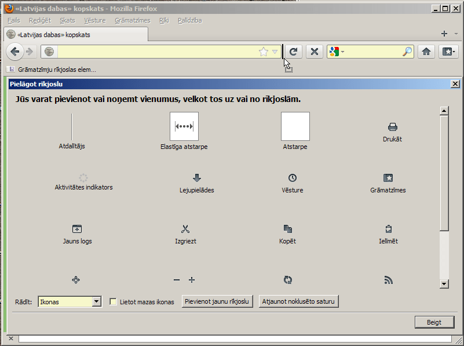Screen dimensions: 464x346
Task: Click the site identity icon in address bar
Action: (49, 52)
